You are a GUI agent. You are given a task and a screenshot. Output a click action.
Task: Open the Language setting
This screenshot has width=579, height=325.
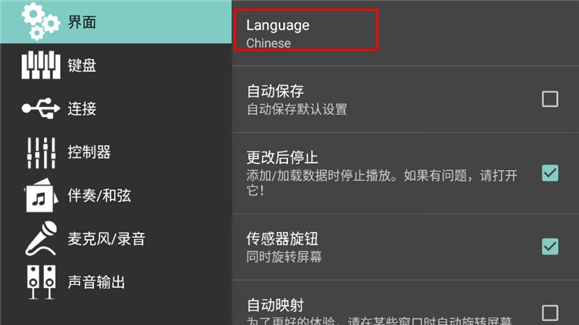[405, 33]
